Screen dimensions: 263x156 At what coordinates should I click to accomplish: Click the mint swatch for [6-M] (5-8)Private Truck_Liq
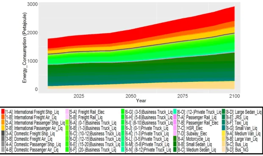click(123, 144)
